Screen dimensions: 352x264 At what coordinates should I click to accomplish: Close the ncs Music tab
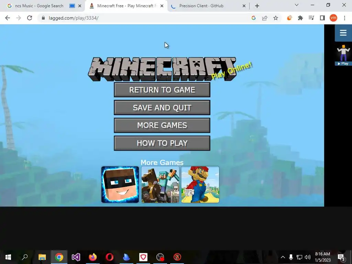pos(80,6)
